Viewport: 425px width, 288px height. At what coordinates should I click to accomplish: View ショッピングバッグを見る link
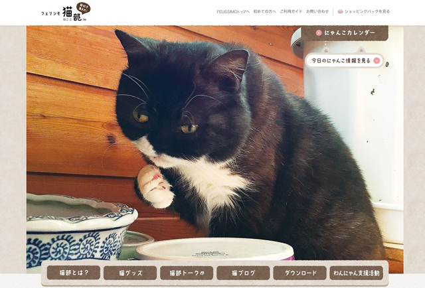coord(367,12)
